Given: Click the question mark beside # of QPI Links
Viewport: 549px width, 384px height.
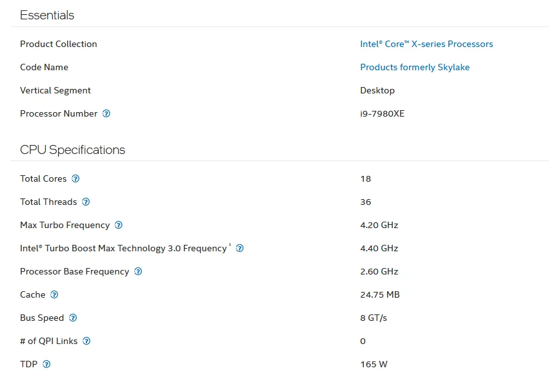Looking at the screenshot, I should pyautogui.click(x=86, y=341).
